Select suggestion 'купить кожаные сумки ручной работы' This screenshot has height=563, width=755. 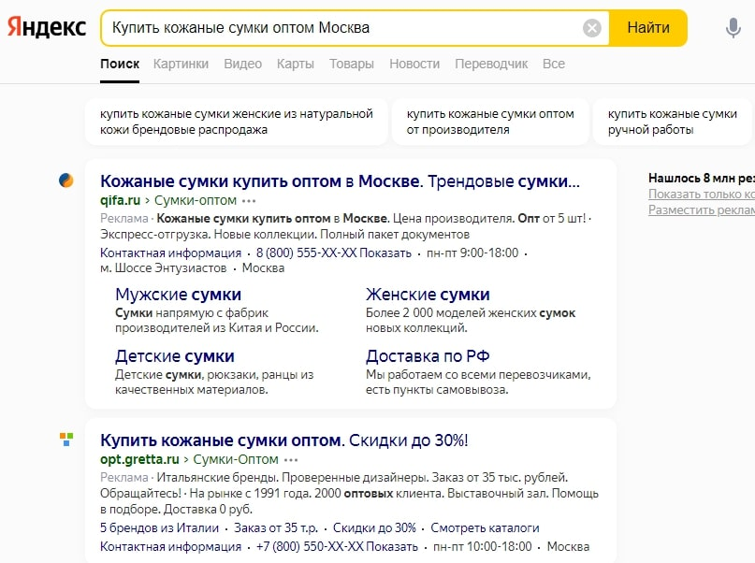(672, 122)
